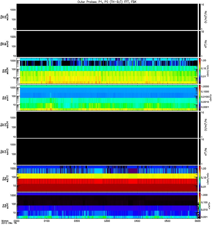This screenshot has width=214, height=229.
Task: Click the 0.10 value on thc edc12 color scale
Action: pyautogui.click(x=203, y=178)
